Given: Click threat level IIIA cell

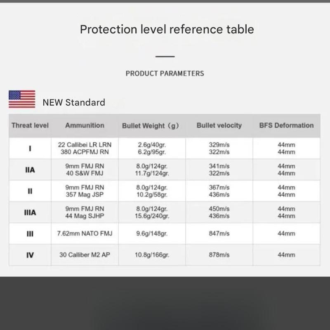Looking at the screenshot, I should pos(30,212).
